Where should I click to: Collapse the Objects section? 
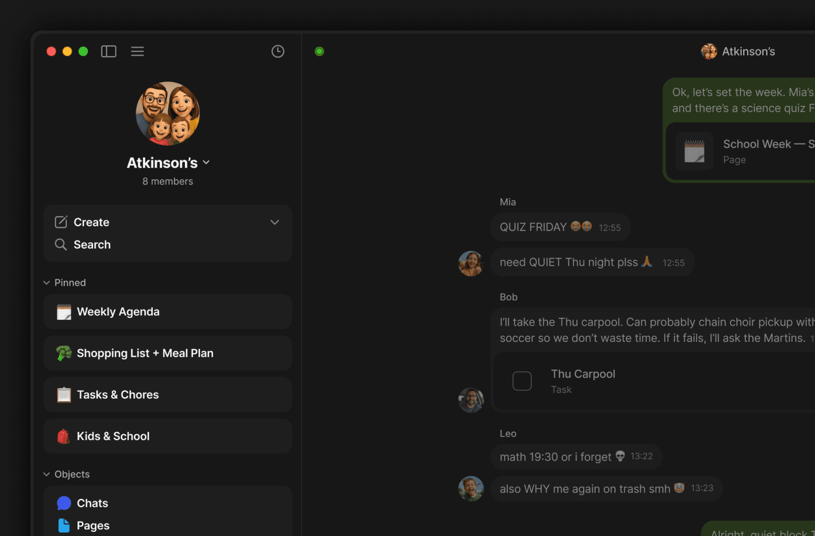[x=45, y=474]
